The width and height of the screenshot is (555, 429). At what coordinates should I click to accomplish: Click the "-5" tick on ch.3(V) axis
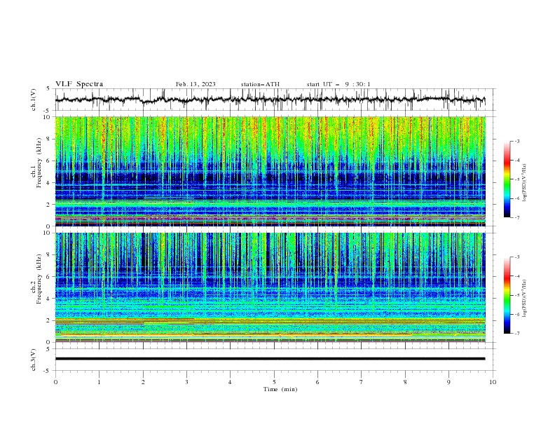tap(47, 371)
